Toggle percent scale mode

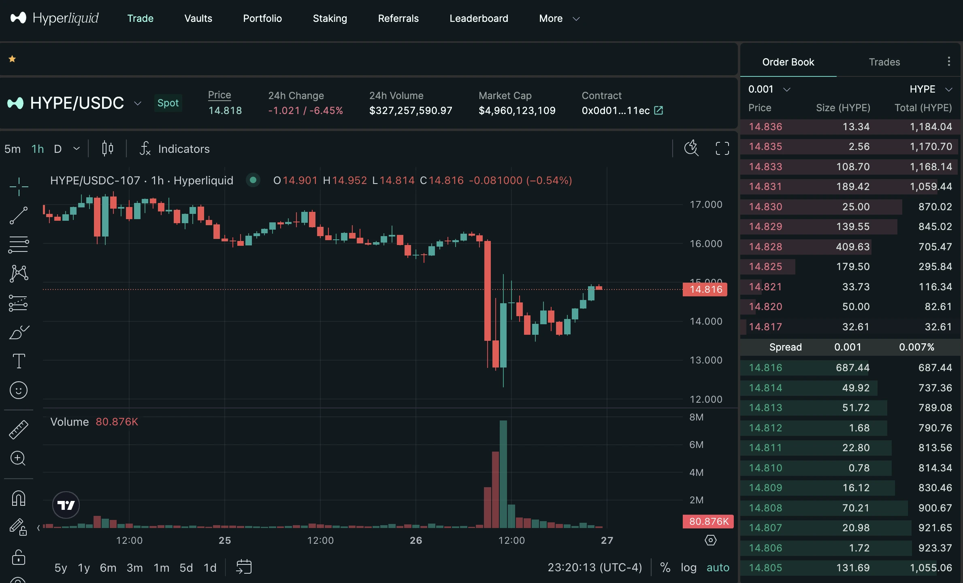[x=665, y=567]
